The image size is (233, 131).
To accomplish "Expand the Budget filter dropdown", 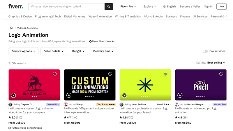I will 78,51.
